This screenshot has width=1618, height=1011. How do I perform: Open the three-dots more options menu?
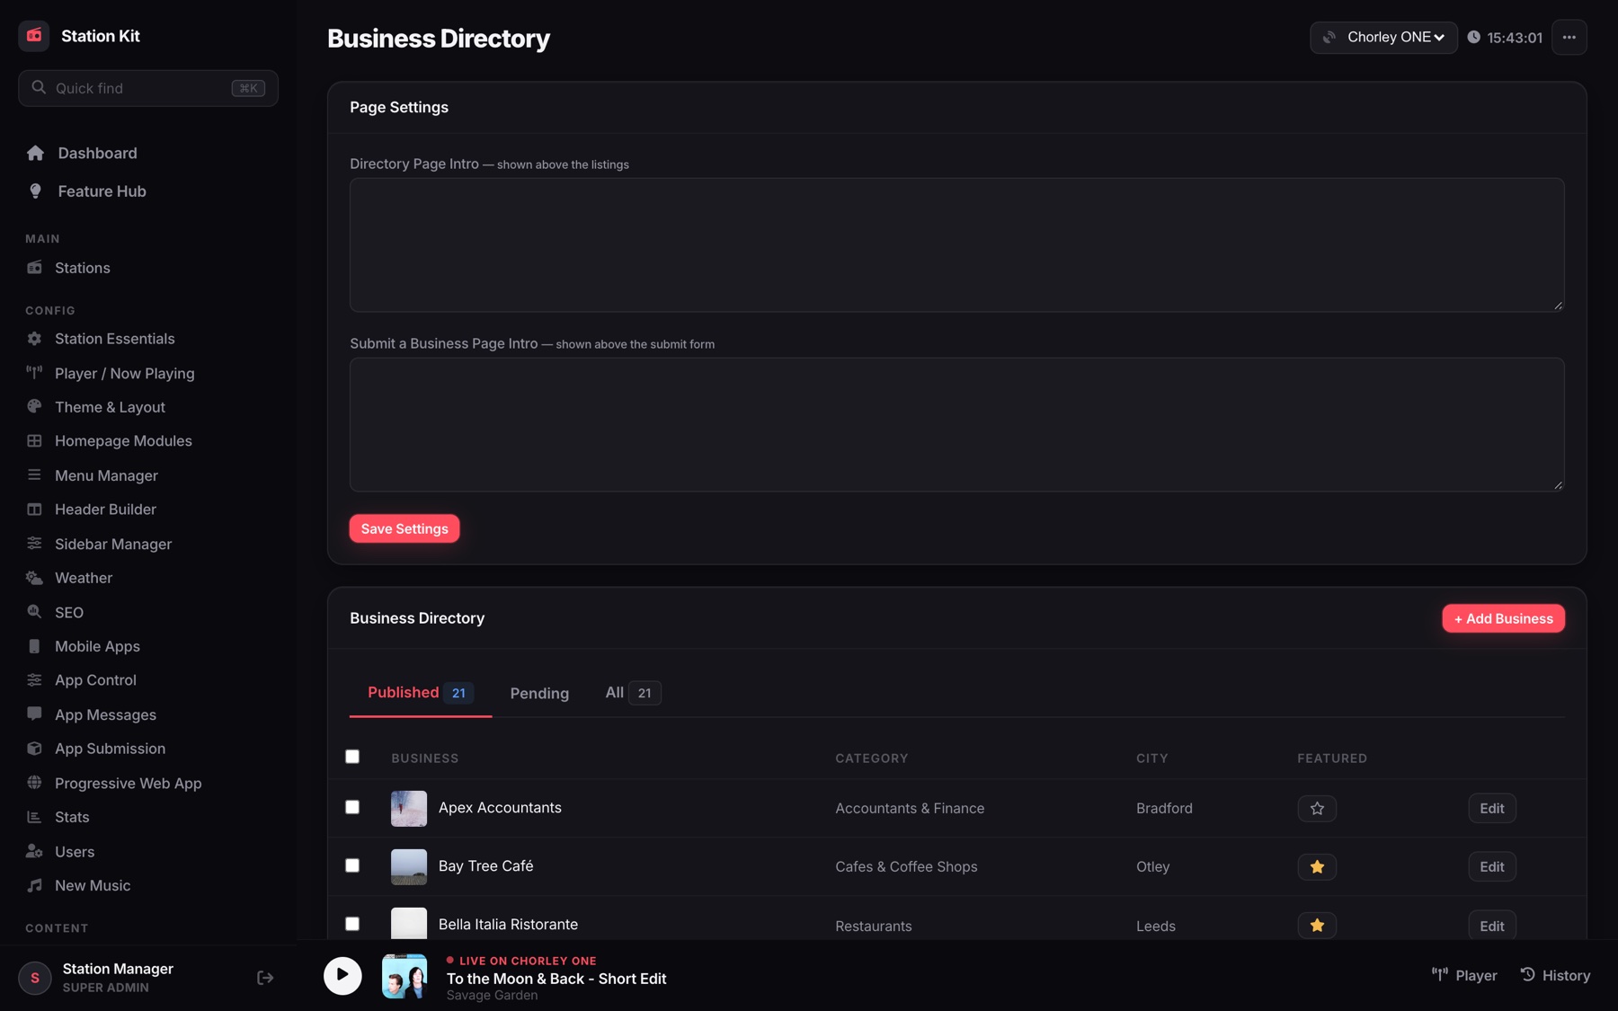(x=1569, y=37)
